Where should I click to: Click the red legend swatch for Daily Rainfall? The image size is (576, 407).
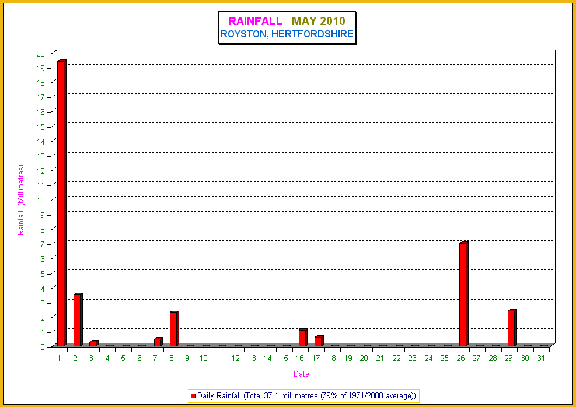[193, 396]
